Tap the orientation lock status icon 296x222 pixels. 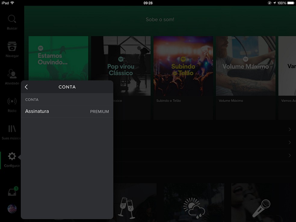[270, 3]
